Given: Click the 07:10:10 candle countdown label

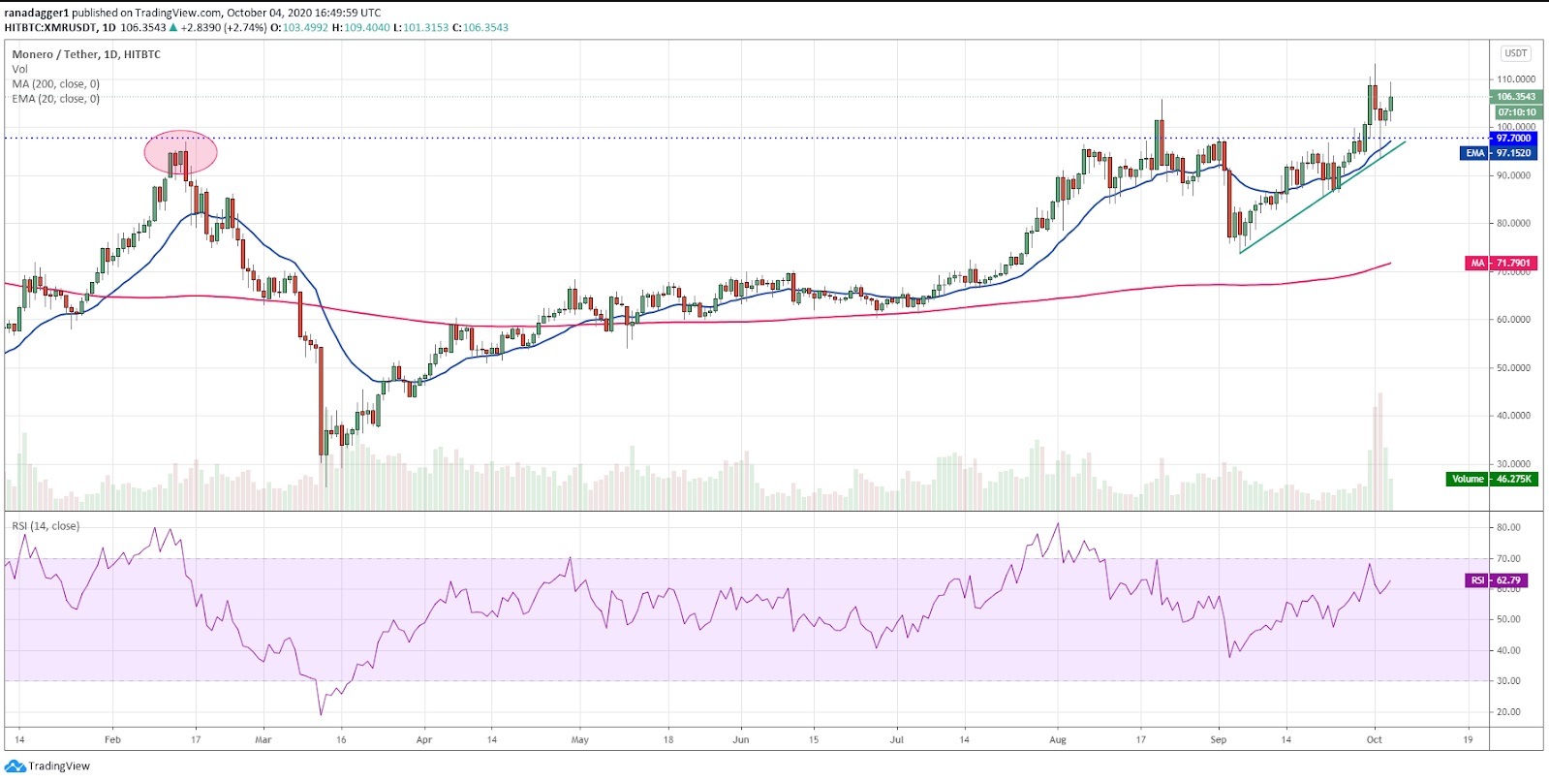Looking at the screenshot, I should pos(1516,112).
